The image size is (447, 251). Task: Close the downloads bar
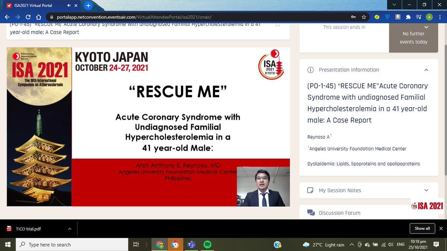pos(441,229)
